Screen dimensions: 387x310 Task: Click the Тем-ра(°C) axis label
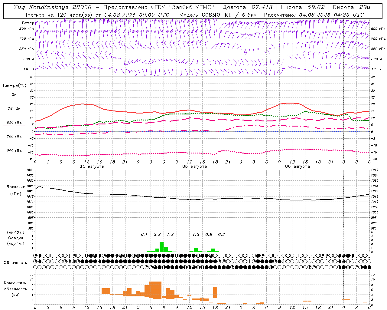pos(14,86)
